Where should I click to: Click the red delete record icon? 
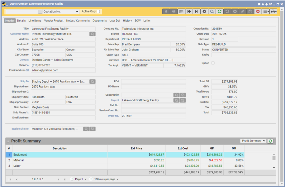[258, 12]
